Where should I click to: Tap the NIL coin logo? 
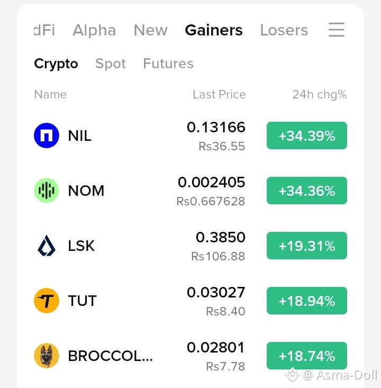coord(47,136)
